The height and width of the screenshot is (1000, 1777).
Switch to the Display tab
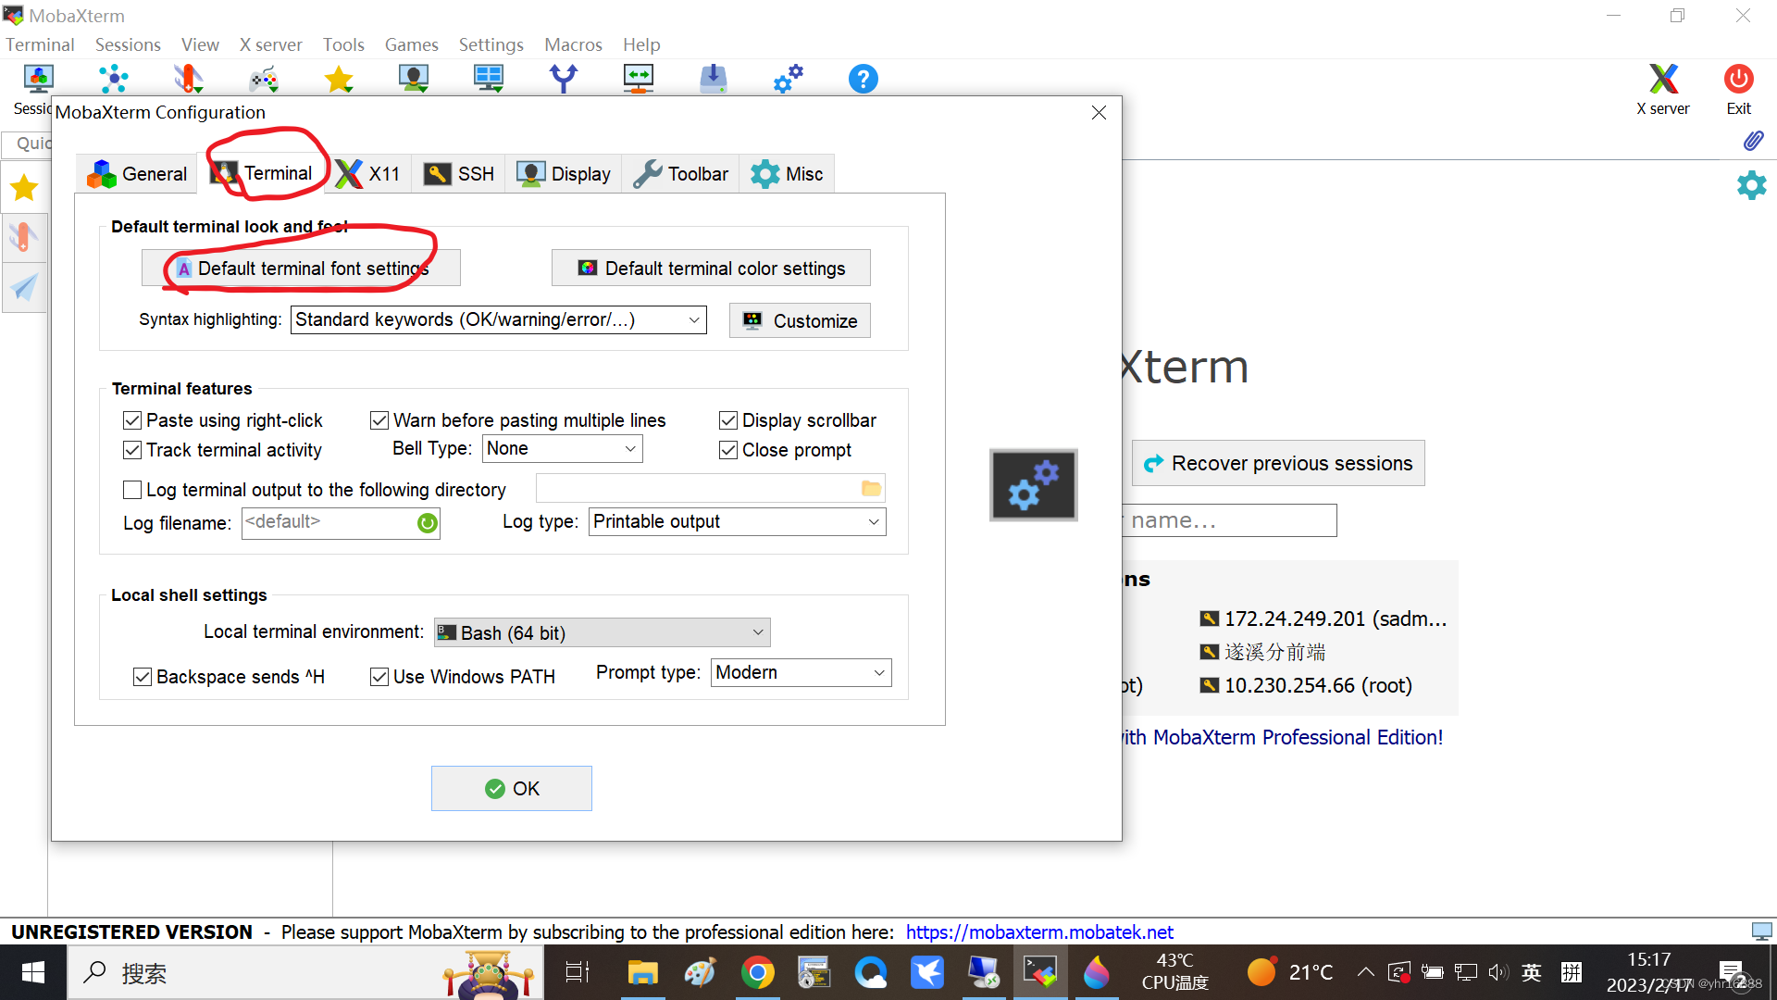(564, 174)
